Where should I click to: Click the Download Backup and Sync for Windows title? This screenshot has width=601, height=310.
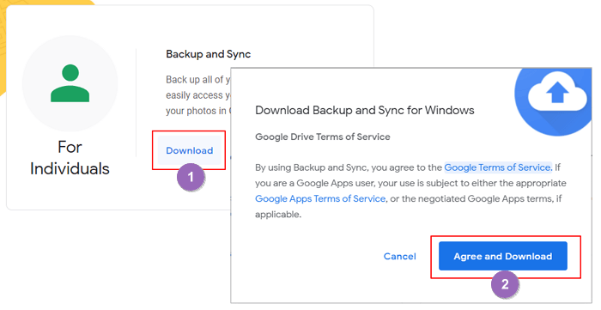pyautogui.click(x=365, y=111)
